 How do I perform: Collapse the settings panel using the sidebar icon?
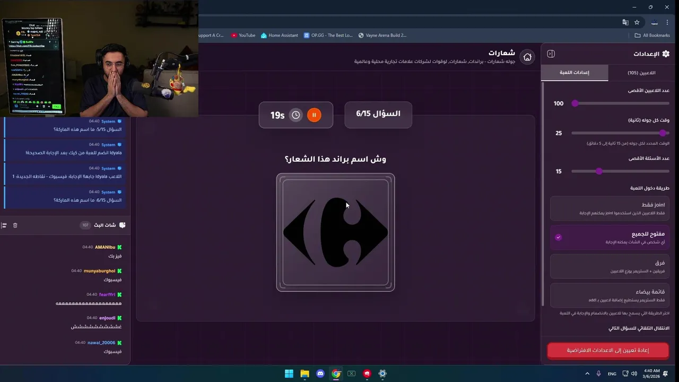(551, 54)
